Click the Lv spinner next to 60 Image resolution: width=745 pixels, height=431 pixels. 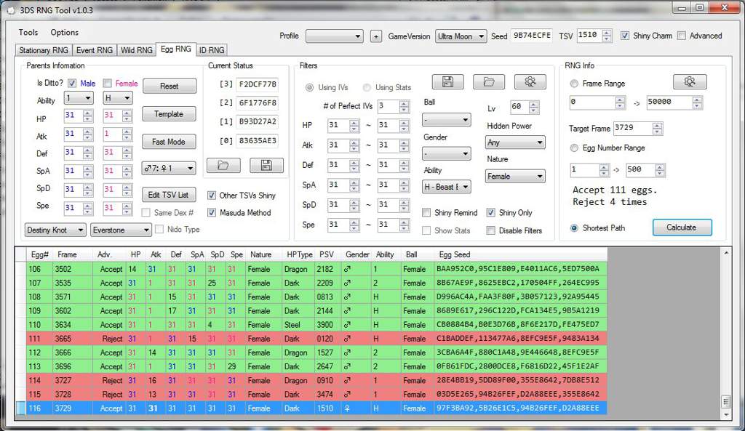533,108
